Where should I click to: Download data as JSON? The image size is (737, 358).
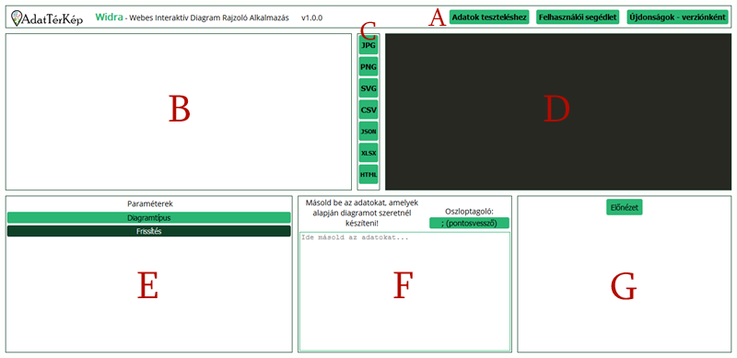click(x=368, y=131)
